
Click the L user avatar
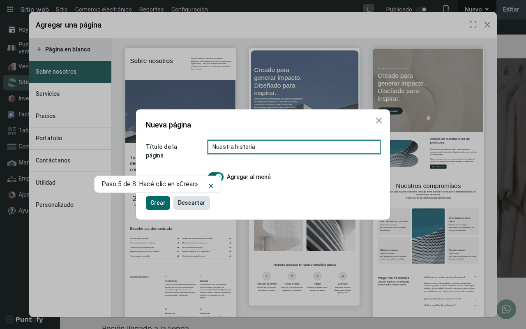(369, 9)
